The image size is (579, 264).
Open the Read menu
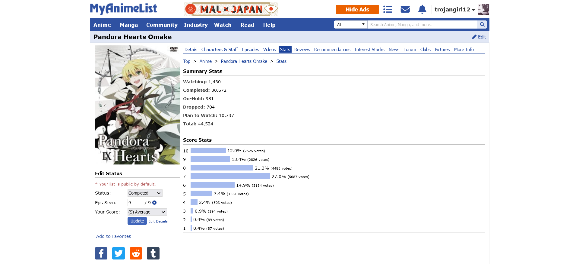click(x=247, y=25)
